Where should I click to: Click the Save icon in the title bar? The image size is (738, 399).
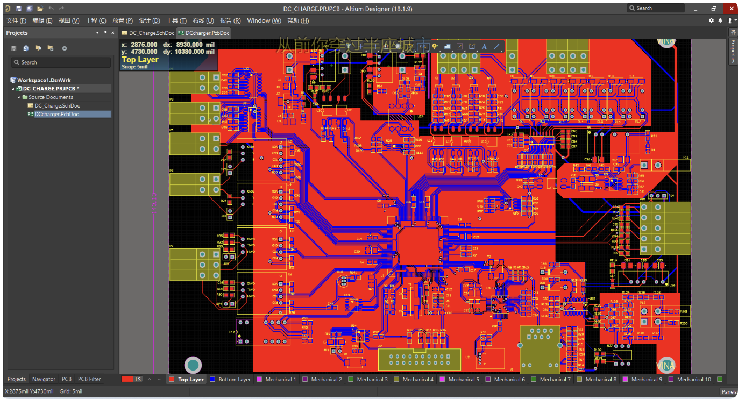pyautogui.click(x=19, y=9)
